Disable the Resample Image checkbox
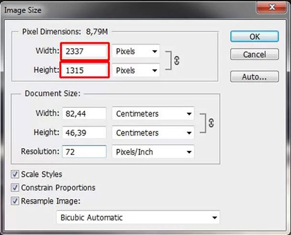Screen dimensions: 291x235 [x=15, y=201]
